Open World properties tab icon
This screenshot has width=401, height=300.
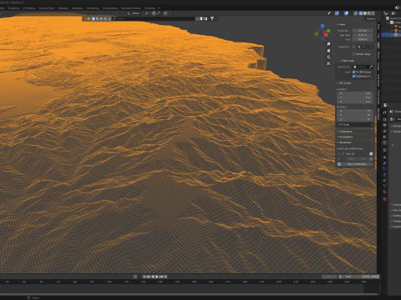pyautogui.click(x=384, y=142)
